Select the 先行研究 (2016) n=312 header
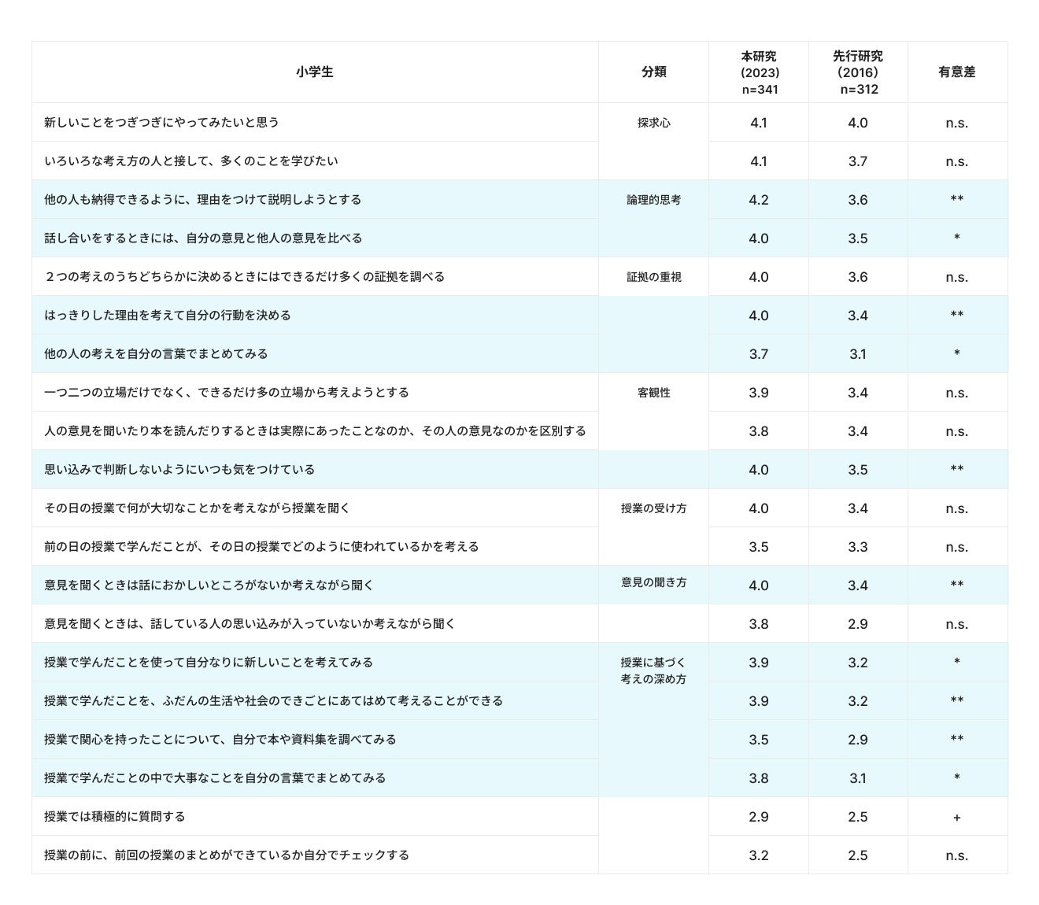 858,72
